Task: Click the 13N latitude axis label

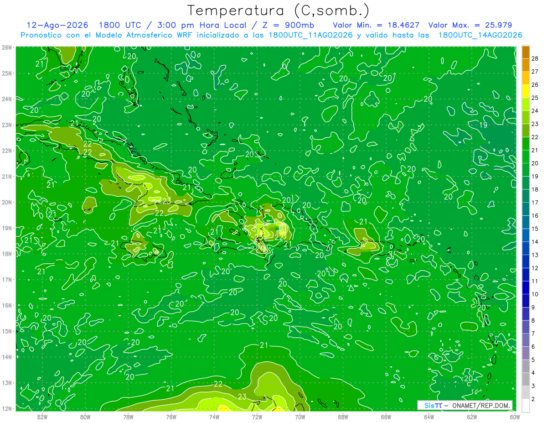Action: click(x=7, y=382)
